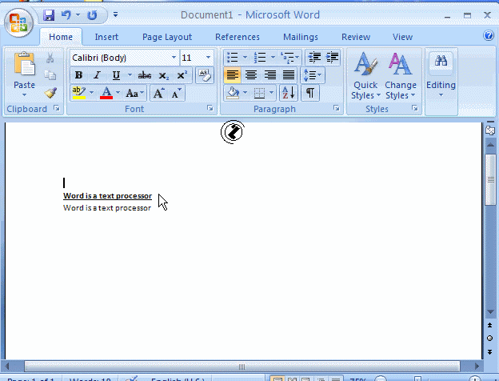Open the Page Layout tab
This screenshot has width=499, height=381.
(167, 37)
